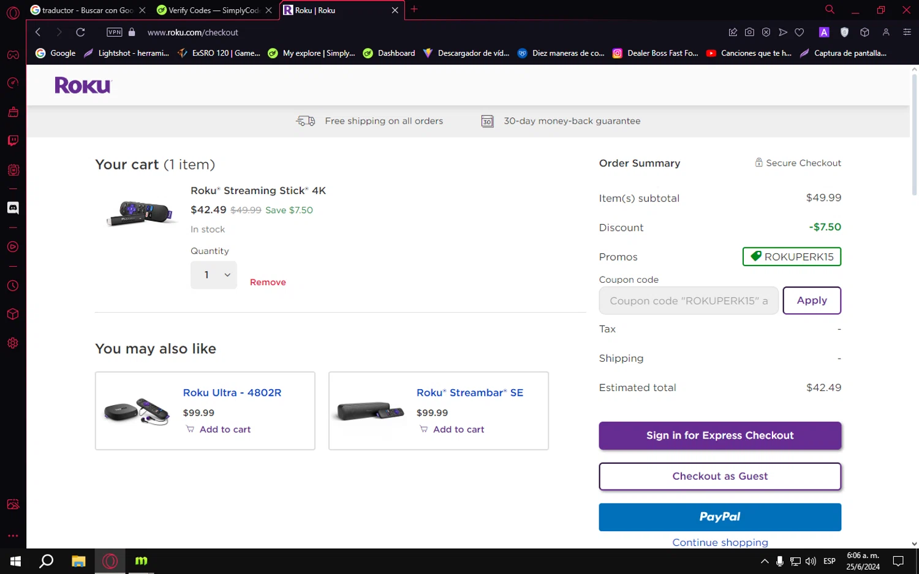Image resolution: width=919 pixels, height=574 pixels.
Task: Click the Continue shopping link
Action: (x=720, y=542)
